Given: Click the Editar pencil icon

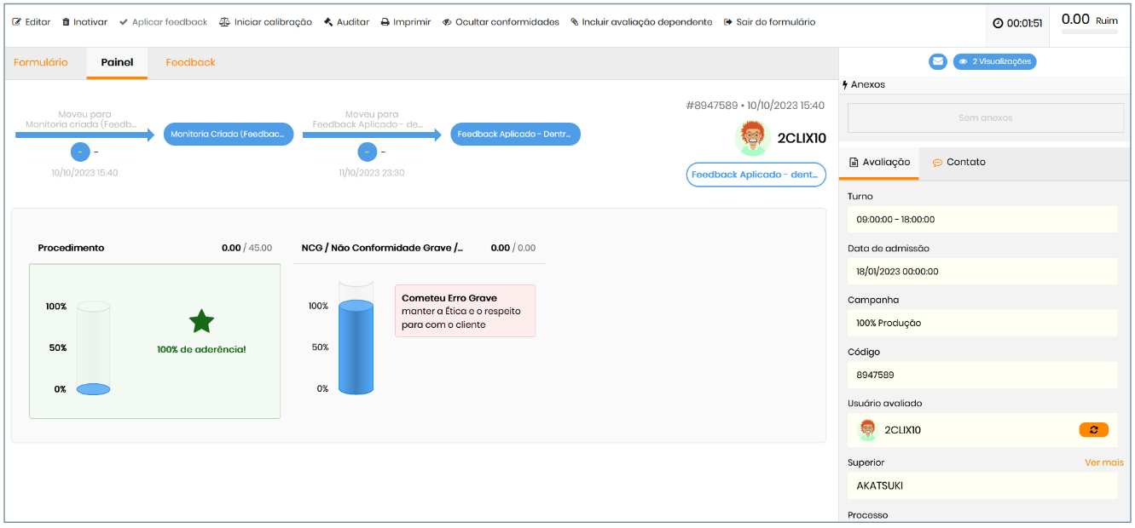Looking at the screenshot, I should (16, 22).
